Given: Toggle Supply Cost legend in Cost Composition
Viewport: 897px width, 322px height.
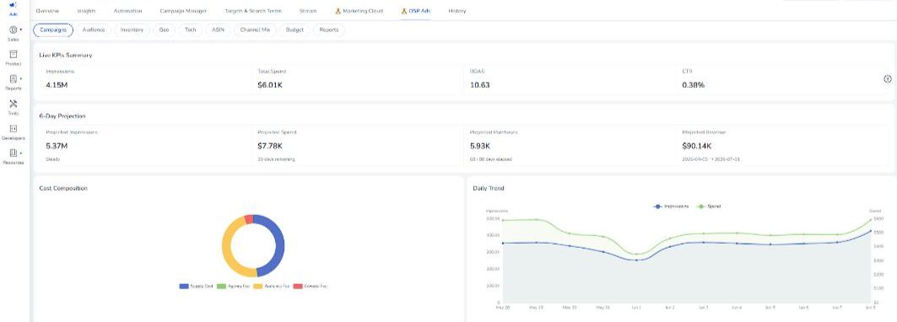Looking at the screenshot, I should tap(197, 286).
